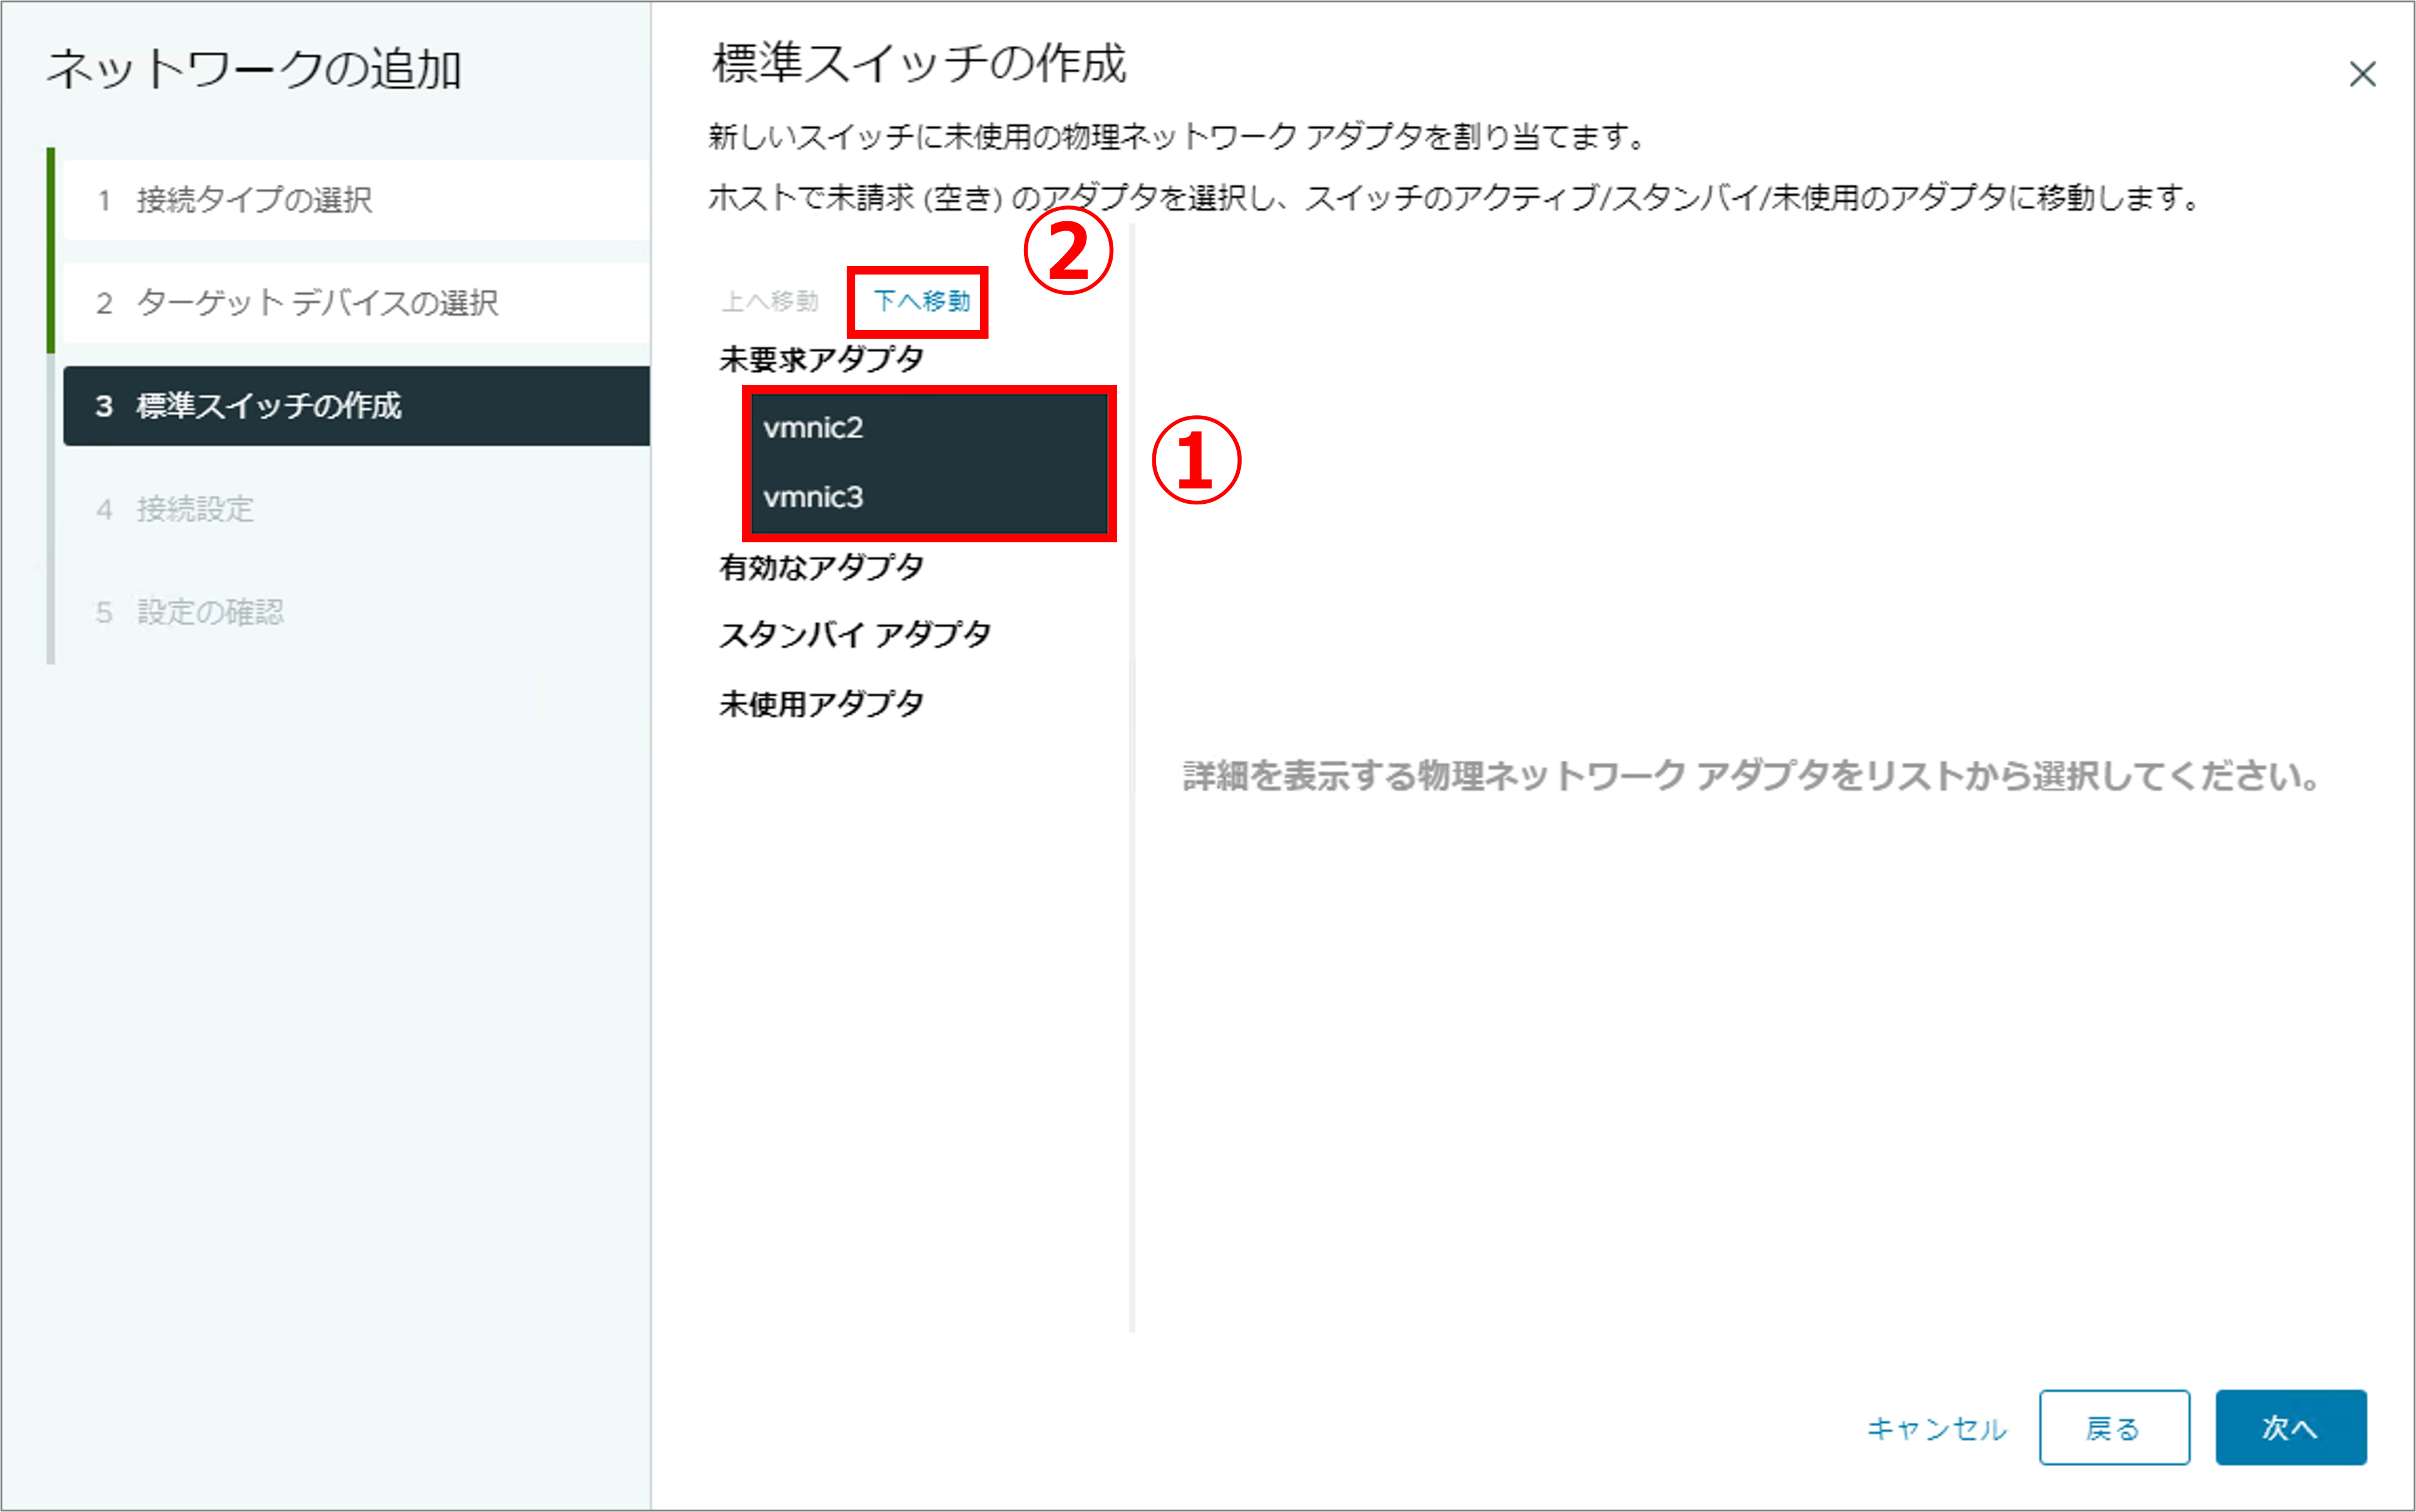2416x1512 pixels.
Task: Go to step 2 ターゲット デバイスの選択
Action: (356, 303)
